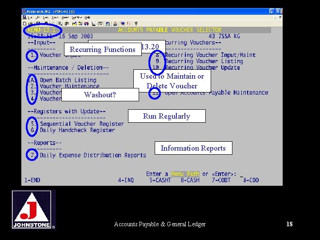This screenshot has height=240, width=320.
Task: Select 'Voucher Maintenance' option 2
Action: tap(70, 86)
